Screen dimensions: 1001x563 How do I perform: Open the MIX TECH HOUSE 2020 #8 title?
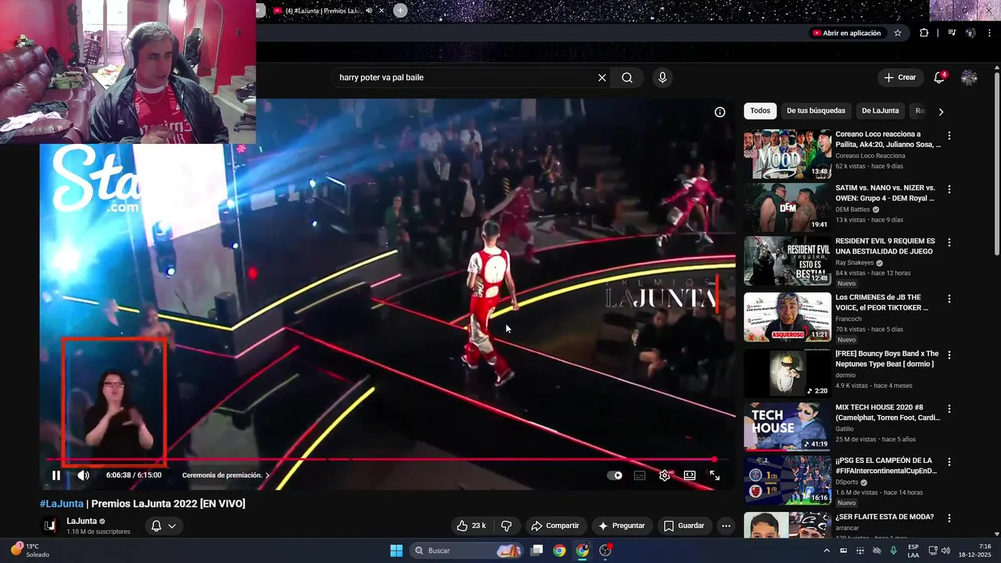[888, 413]
